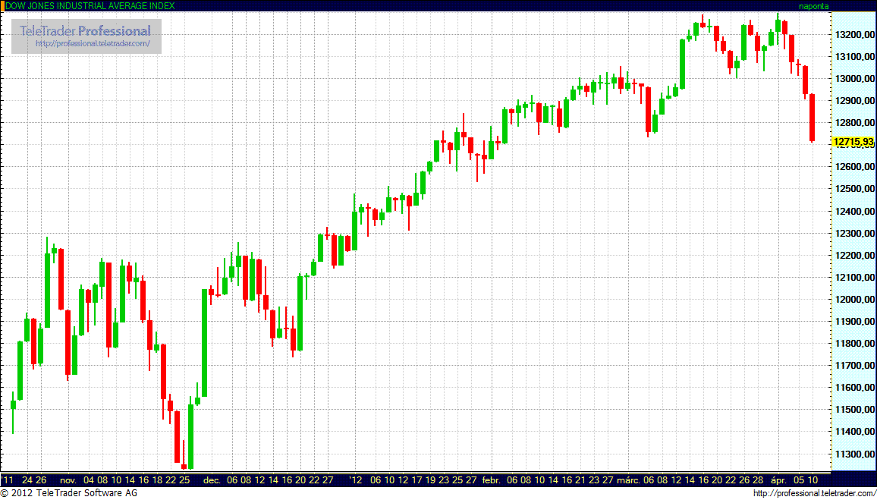The image size is (877, 500).
Task: Click the 'naponta' interval label
Action: (x=813, y=5)
